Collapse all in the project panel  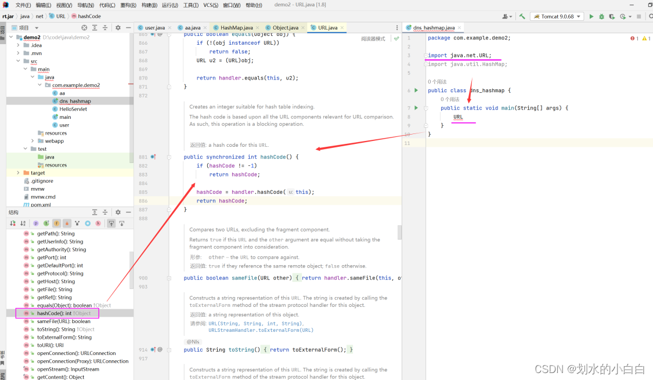[105, 27]
